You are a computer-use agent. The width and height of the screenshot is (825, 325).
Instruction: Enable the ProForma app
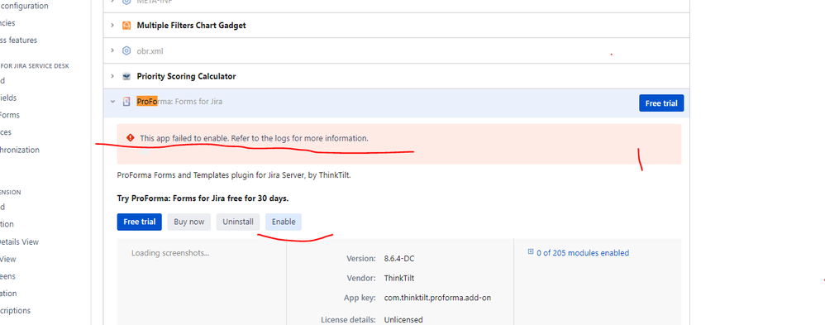point(284,222)
